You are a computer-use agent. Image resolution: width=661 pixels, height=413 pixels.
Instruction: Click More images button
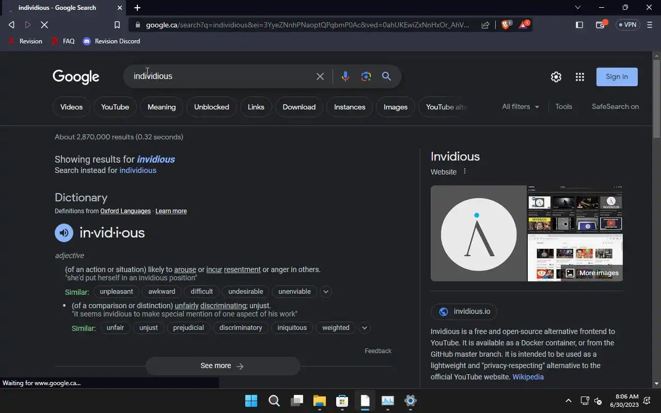[592, 273]
